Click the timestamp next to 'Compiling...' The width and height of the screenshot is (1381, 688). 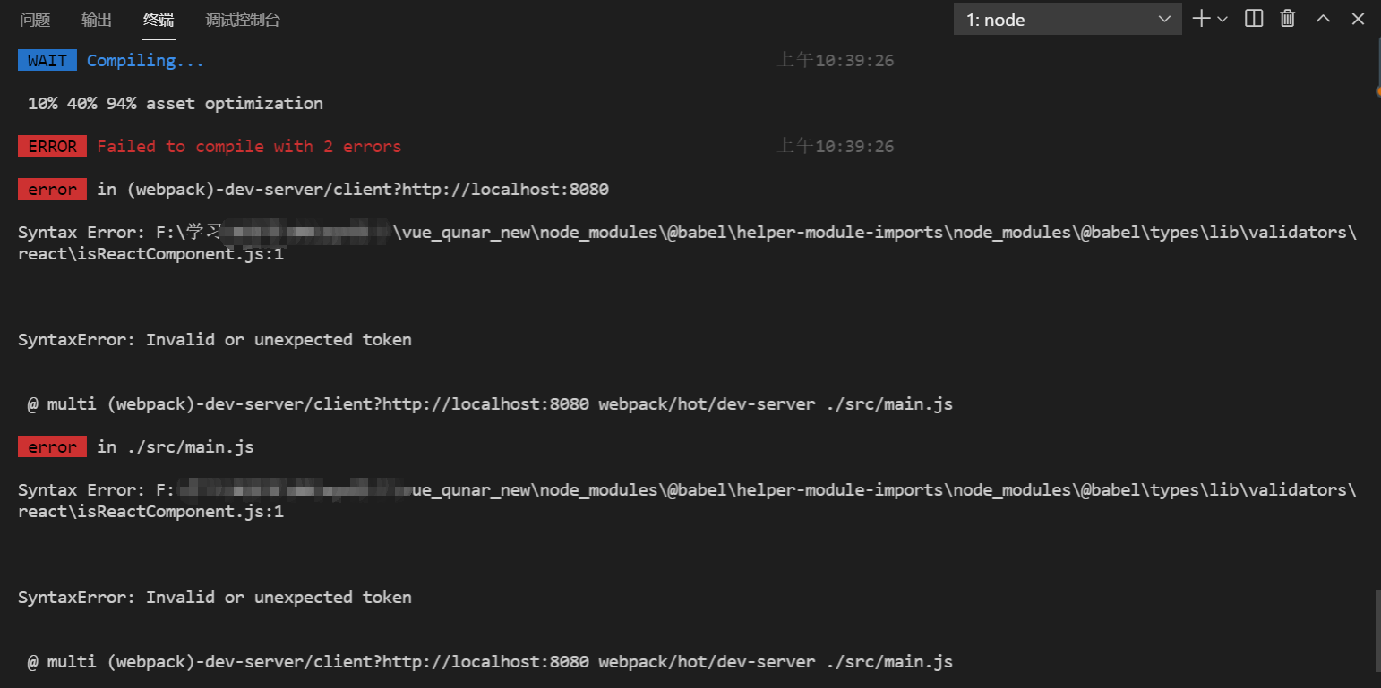click(x=835, y=61)
